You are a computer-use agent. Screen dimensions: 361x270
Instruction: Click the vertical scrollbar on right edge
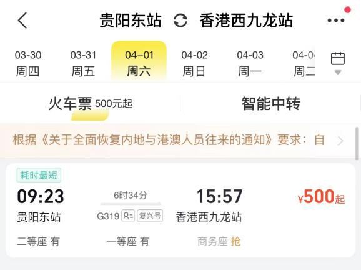357,143
